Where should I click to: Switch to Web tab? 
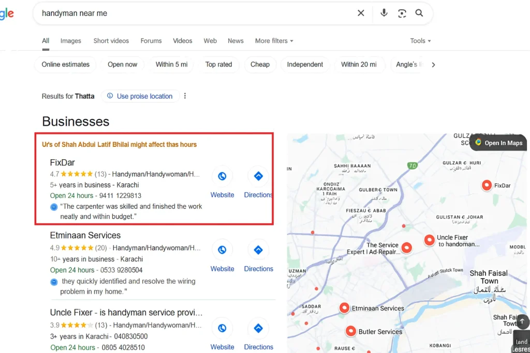pyautogui.click(x=210, y=41)
